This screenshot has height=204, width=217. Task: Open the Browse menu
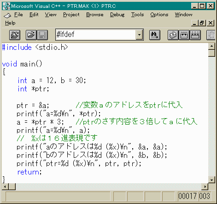pos(94,15)
